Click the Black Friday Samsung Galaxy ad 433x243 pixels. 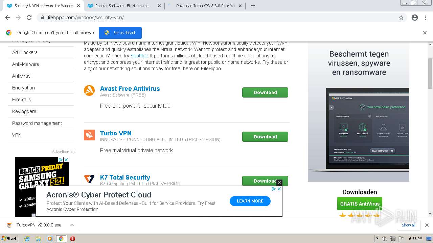[x=42, y=187]
